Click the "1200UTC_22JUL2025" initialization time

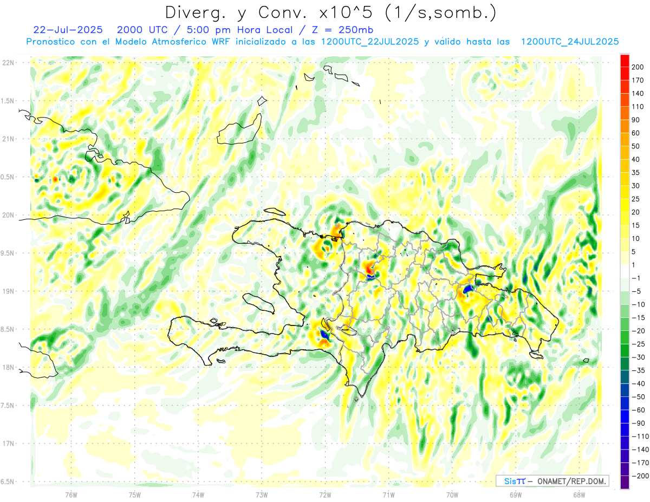(370, 42)
